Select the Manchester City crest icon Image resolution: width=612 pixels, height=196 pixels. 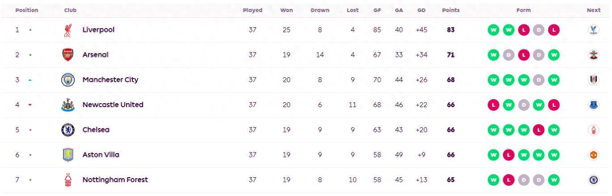[68, 80]
